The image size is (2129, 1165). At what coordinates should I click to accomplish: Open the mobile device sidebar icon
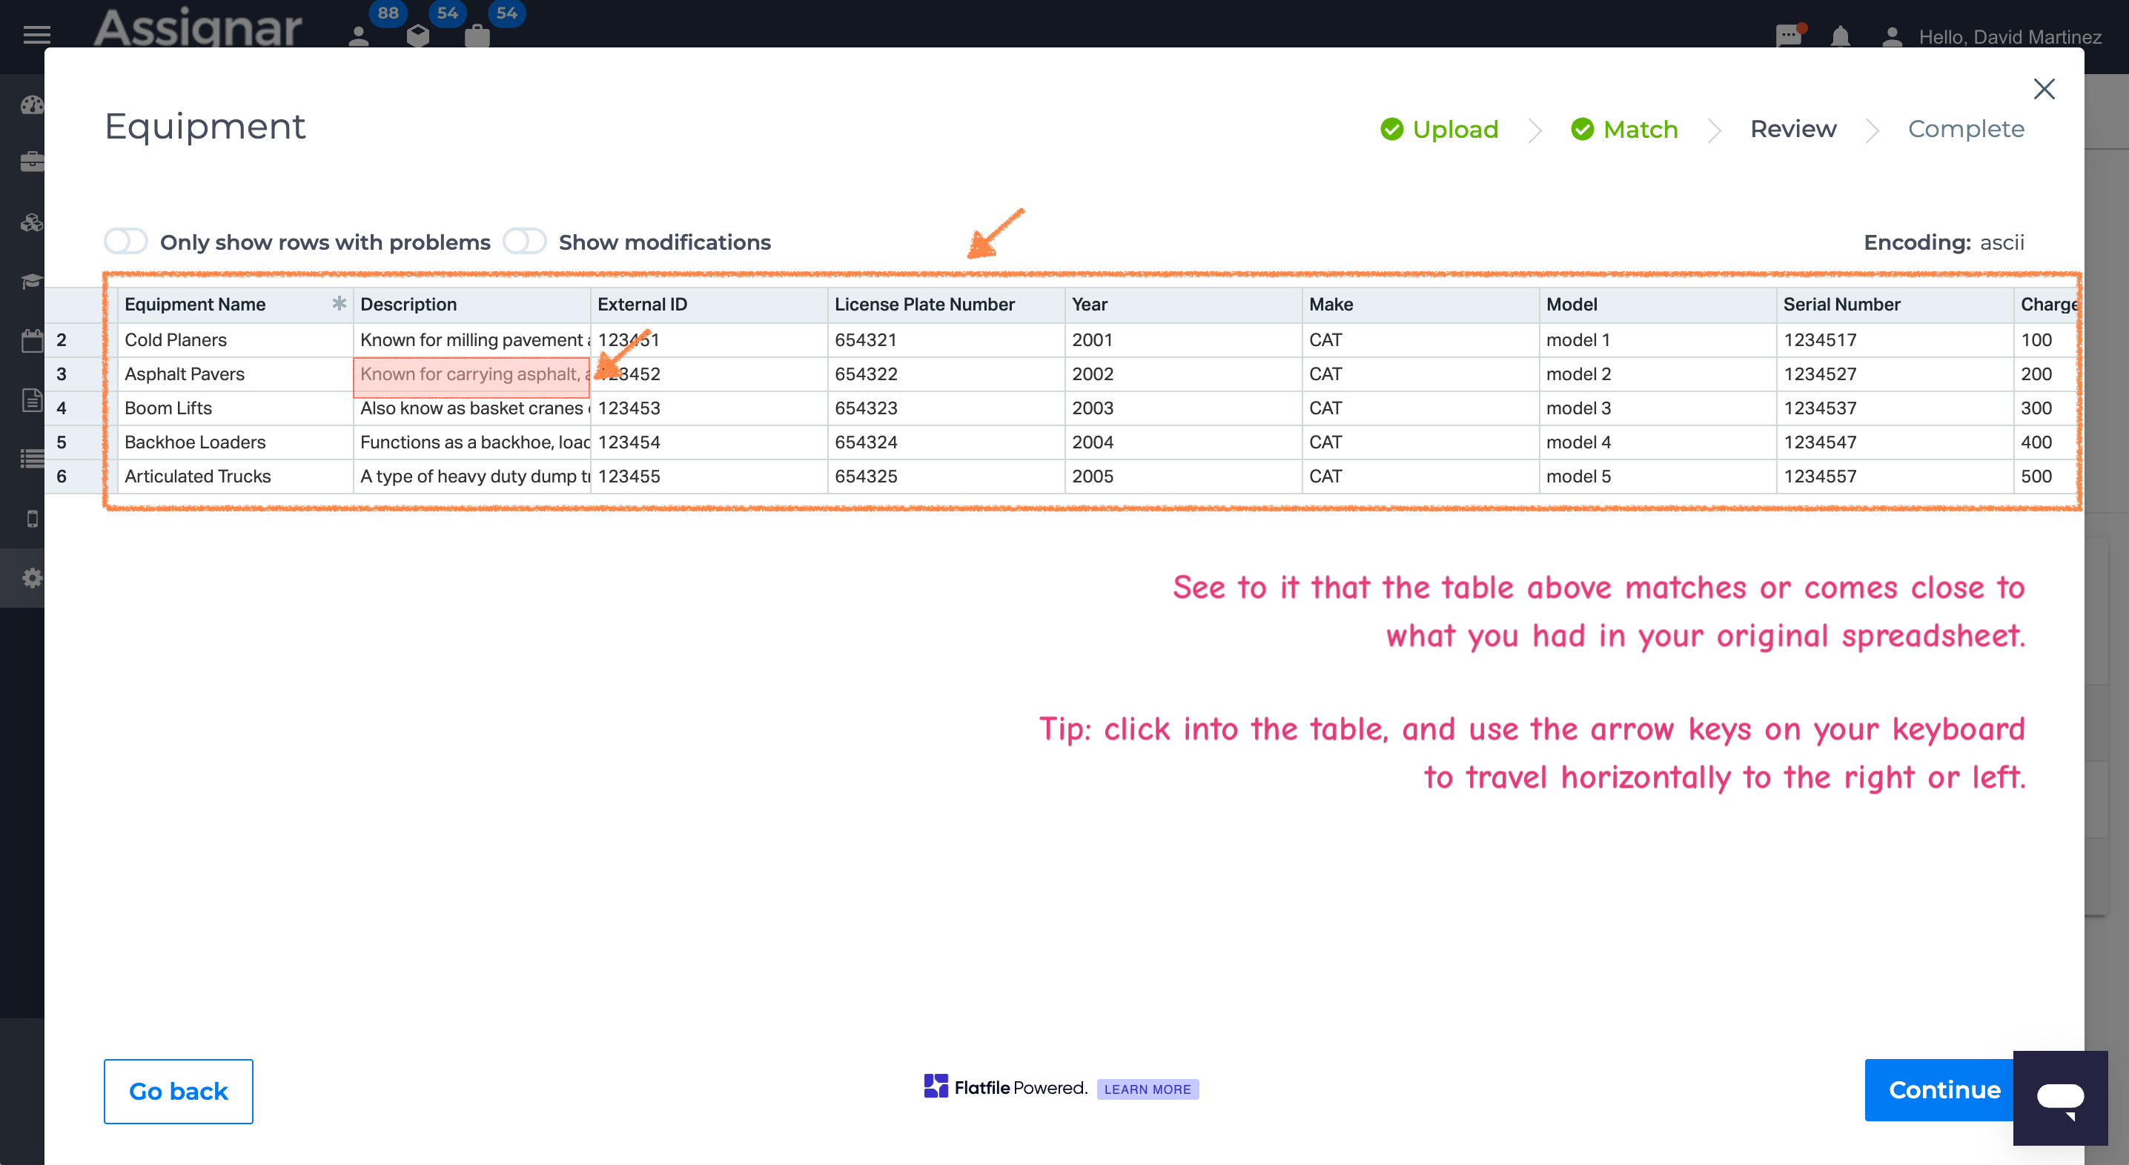tap(32, 518)
